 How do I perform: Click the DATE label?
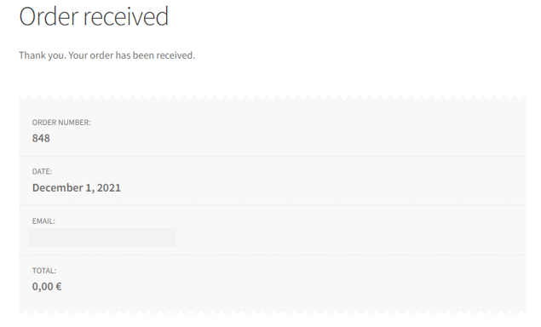point(42,171)
